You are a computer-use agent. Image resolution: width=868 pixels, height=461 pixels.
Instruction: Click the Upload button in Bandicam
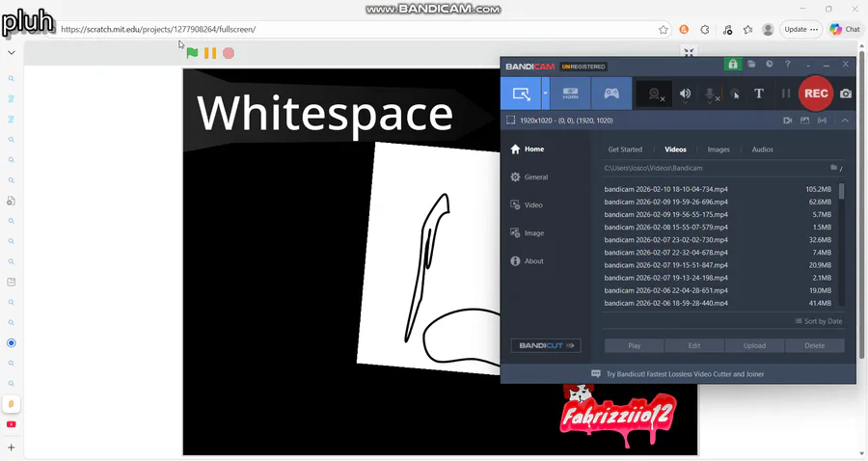[x=754, y=345]
